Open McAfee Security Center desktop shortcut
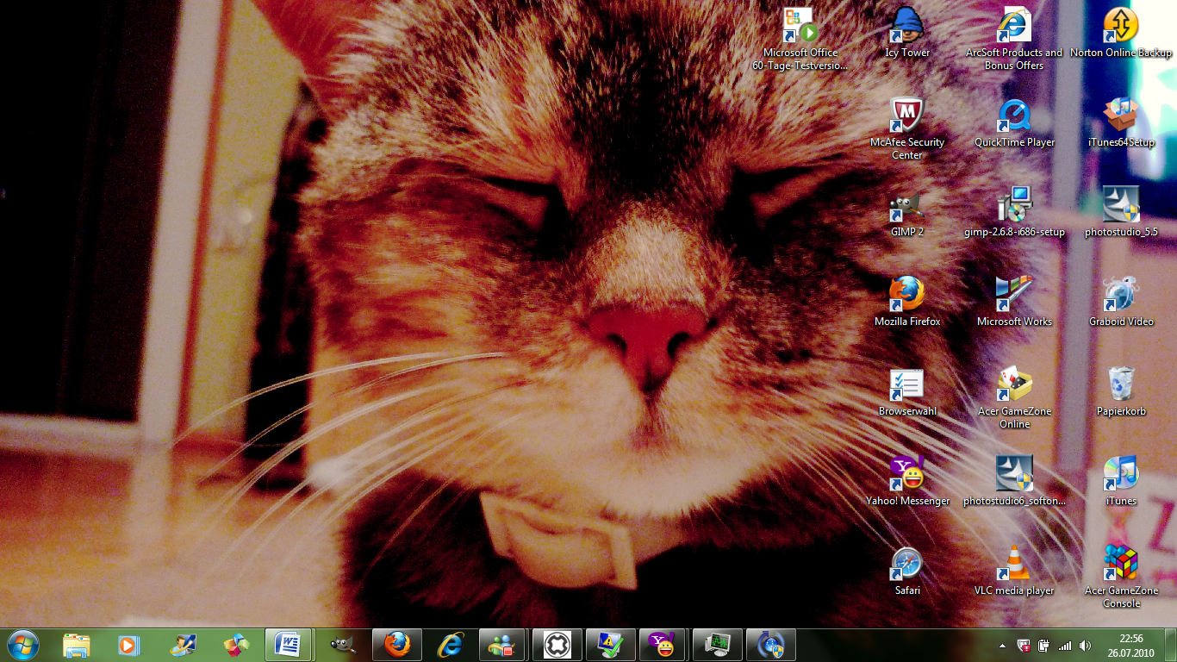The image size is (1177, 662). pos(907,129)
